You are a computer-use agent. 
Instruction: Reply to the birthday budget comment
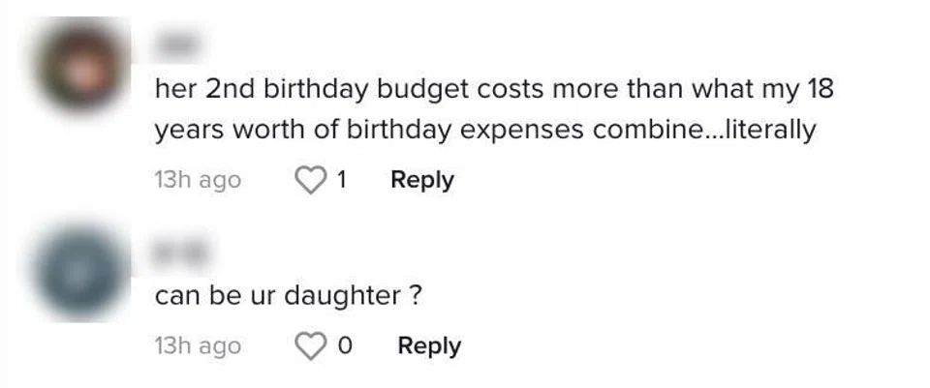(421, 180)
